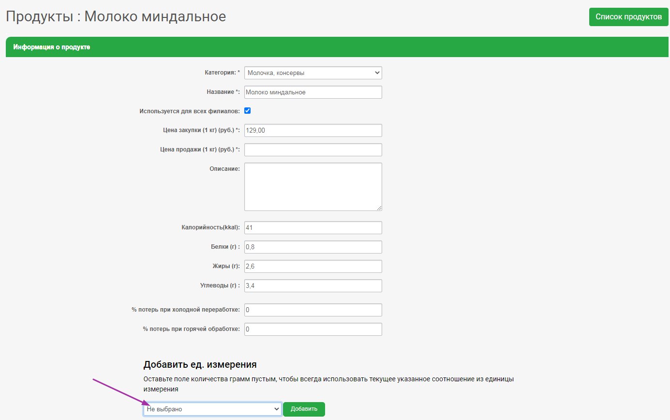Screen dimensions: 670x420
Task: Click the горячей обработке loss percentage field
Action: [313, 330]
